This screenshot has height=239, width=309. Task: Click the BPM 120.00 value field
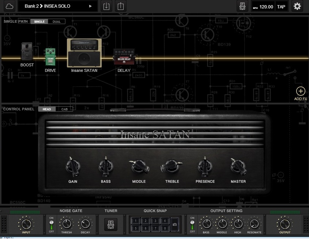263,7
